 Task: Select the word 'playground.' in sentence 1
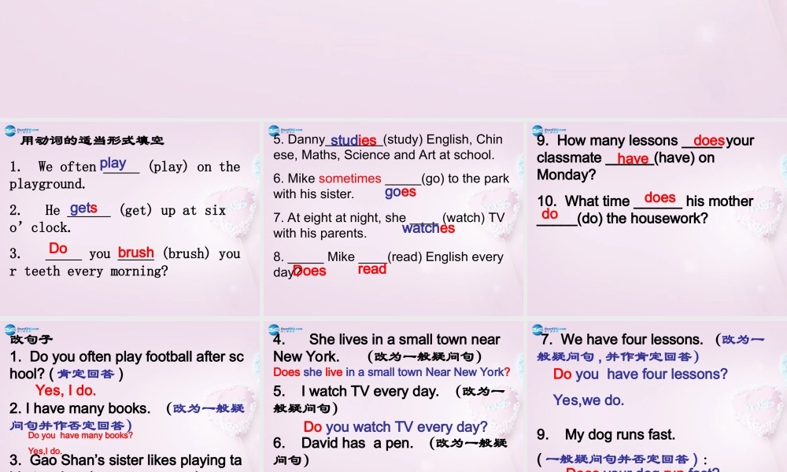pos(47,184)
